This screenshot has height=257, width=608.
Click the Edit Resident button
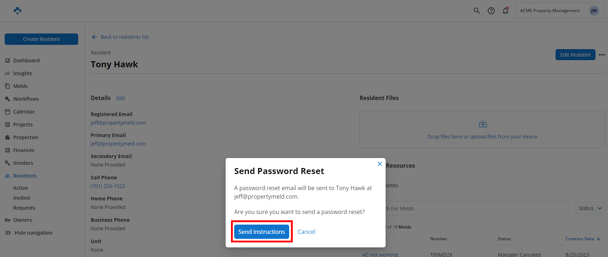575,55
